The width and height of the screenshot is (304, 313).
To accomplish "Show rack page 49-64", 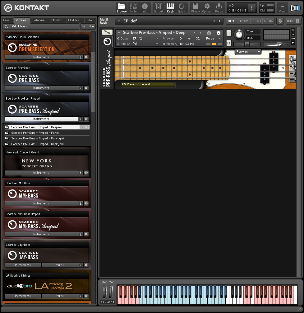I will (268, 21).
